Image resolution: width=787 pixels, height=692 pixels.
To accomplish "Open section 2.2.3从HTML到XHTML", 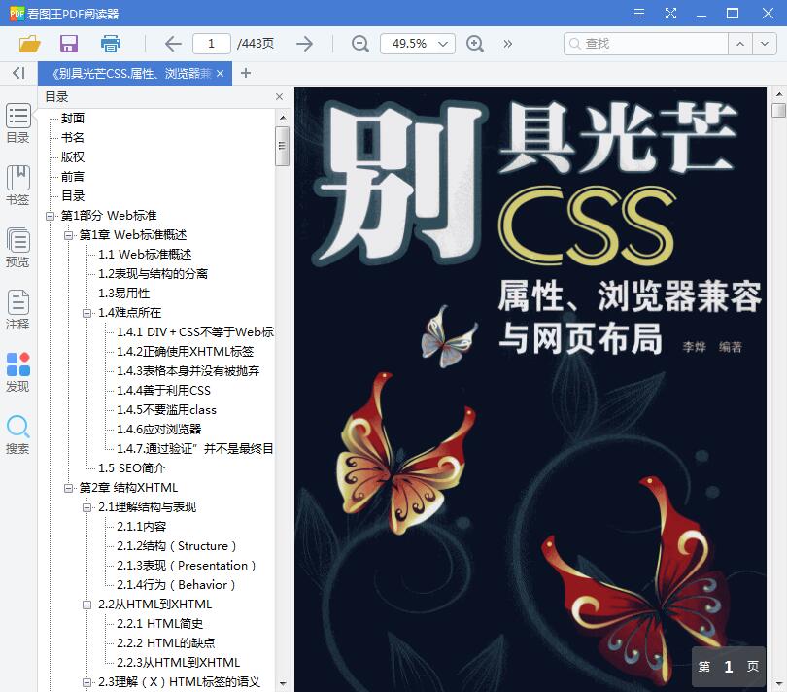I will (x=179, y=663).
